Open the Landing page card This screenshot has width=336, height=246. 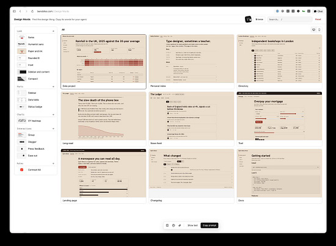[103, 176]
